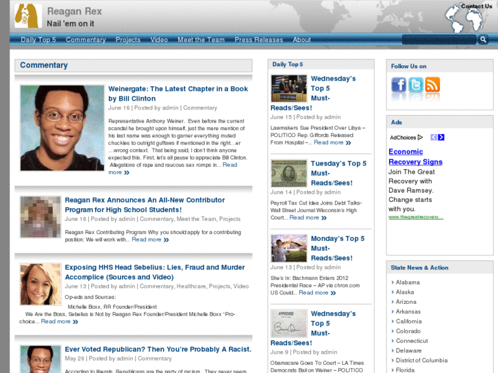Go to previous ad arrow

[434, 137]
